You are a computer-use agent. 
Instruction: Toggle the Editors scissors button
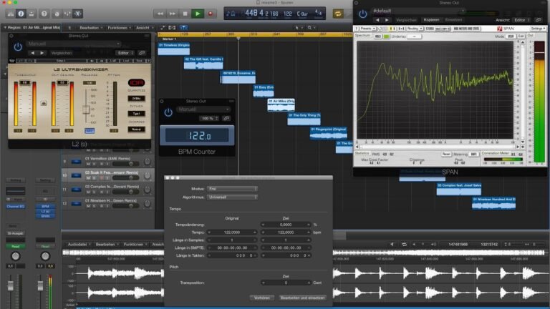point(78,14)
